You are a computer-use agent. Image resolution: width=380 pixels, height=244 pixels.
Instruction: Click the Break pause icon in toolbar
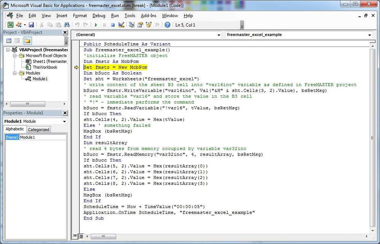point(105,25)
